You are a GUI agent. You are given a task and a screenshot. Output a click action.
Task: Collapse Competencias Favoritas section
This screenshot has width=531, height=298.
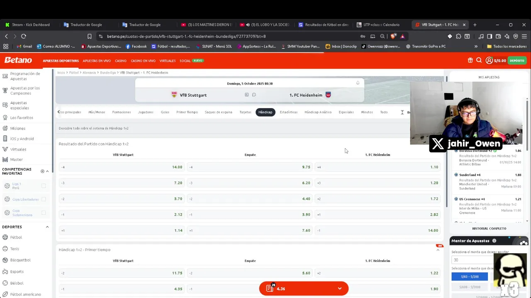tap(47, 171)
